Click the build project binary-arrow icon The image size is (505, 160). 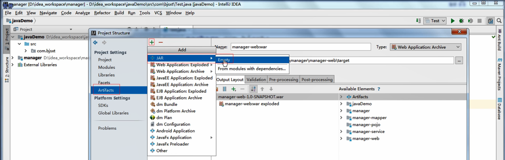point(418,21)
